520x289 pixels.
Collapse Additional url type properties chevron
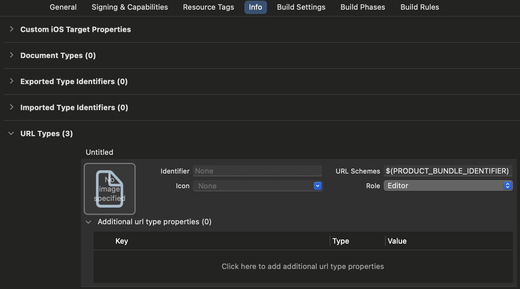pyautogui.click(x=88, y=222)
